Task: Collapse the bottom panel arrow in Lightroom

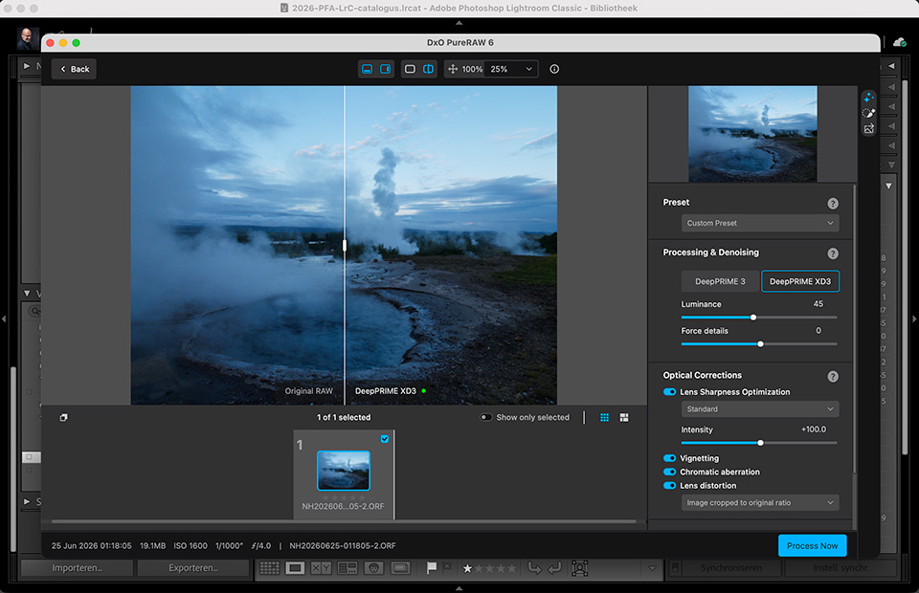Action: tap(459, 588)
